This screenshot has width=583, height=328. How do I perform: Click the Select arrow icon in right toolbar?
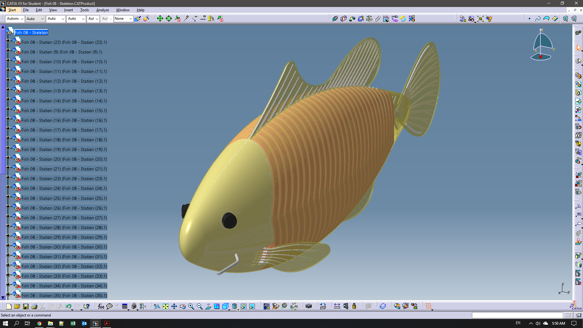(x=578, y=48)
